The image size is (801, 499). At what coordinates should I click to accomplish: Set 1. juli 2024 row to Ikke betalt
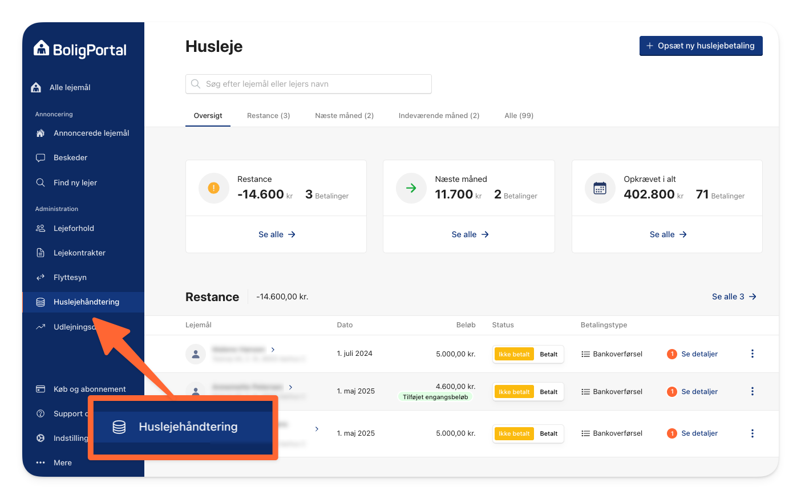coord(514,354)
